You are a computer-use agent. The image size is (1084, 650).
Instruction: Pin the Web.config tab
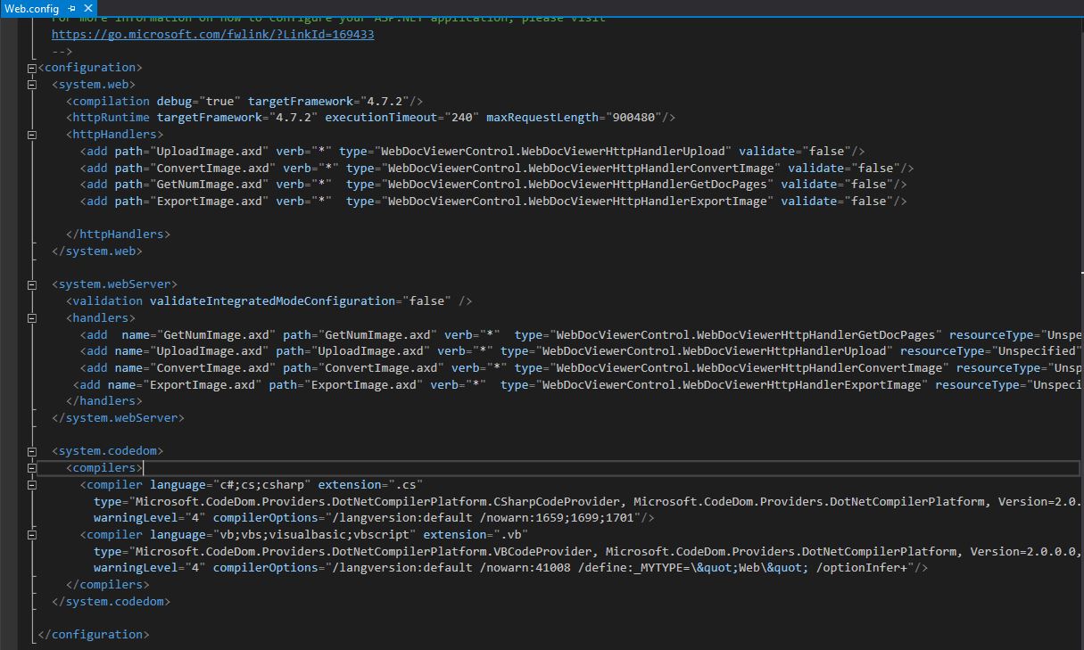[x=73, y=8]
